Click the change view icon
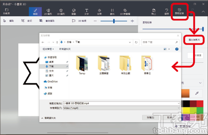This screenshot has height=135, width=208. (165, 49)
